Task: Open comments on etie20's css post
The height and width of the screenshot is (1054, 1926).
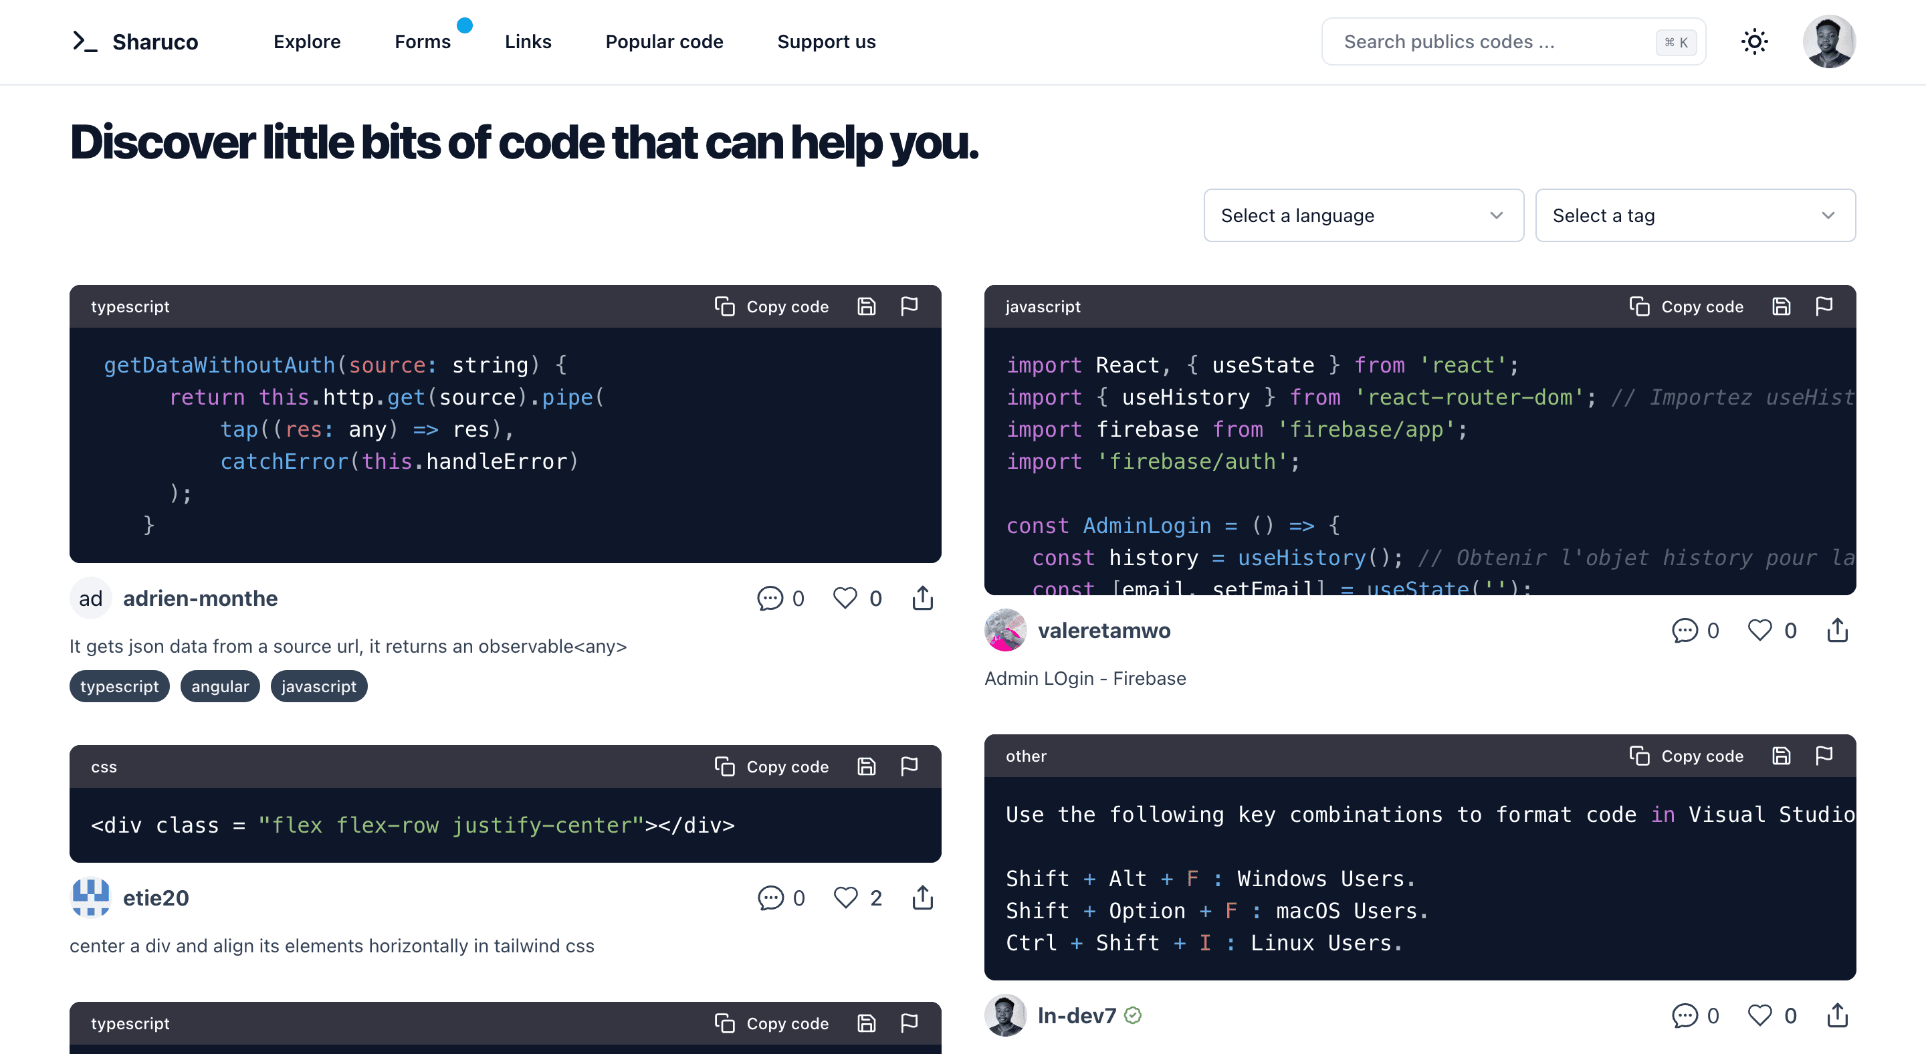Action: click(x=770, y=897)
